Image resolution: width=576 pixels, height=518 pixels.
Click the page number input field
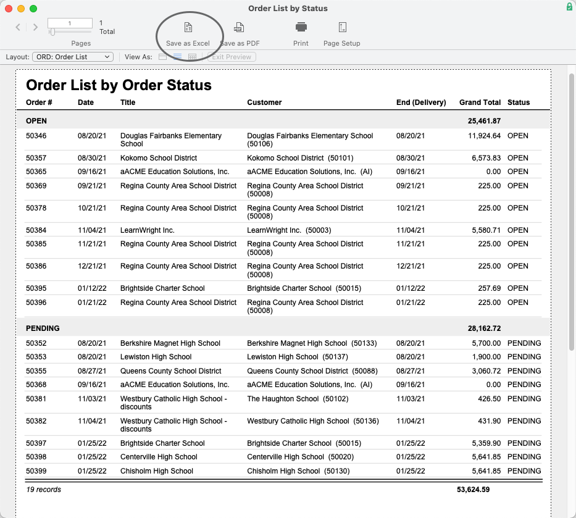pyautogui.click(x=70, y=23)
